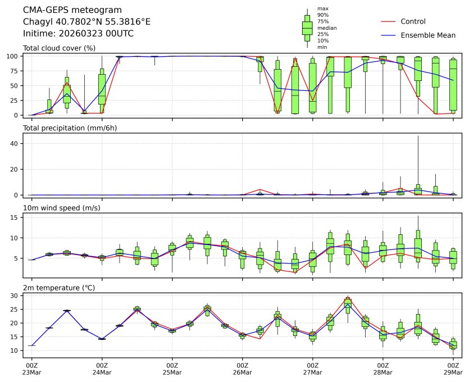Click the 00Z 25Mar time axis label
This screenshot has height=382, width=469.
(x=172, y=369)
